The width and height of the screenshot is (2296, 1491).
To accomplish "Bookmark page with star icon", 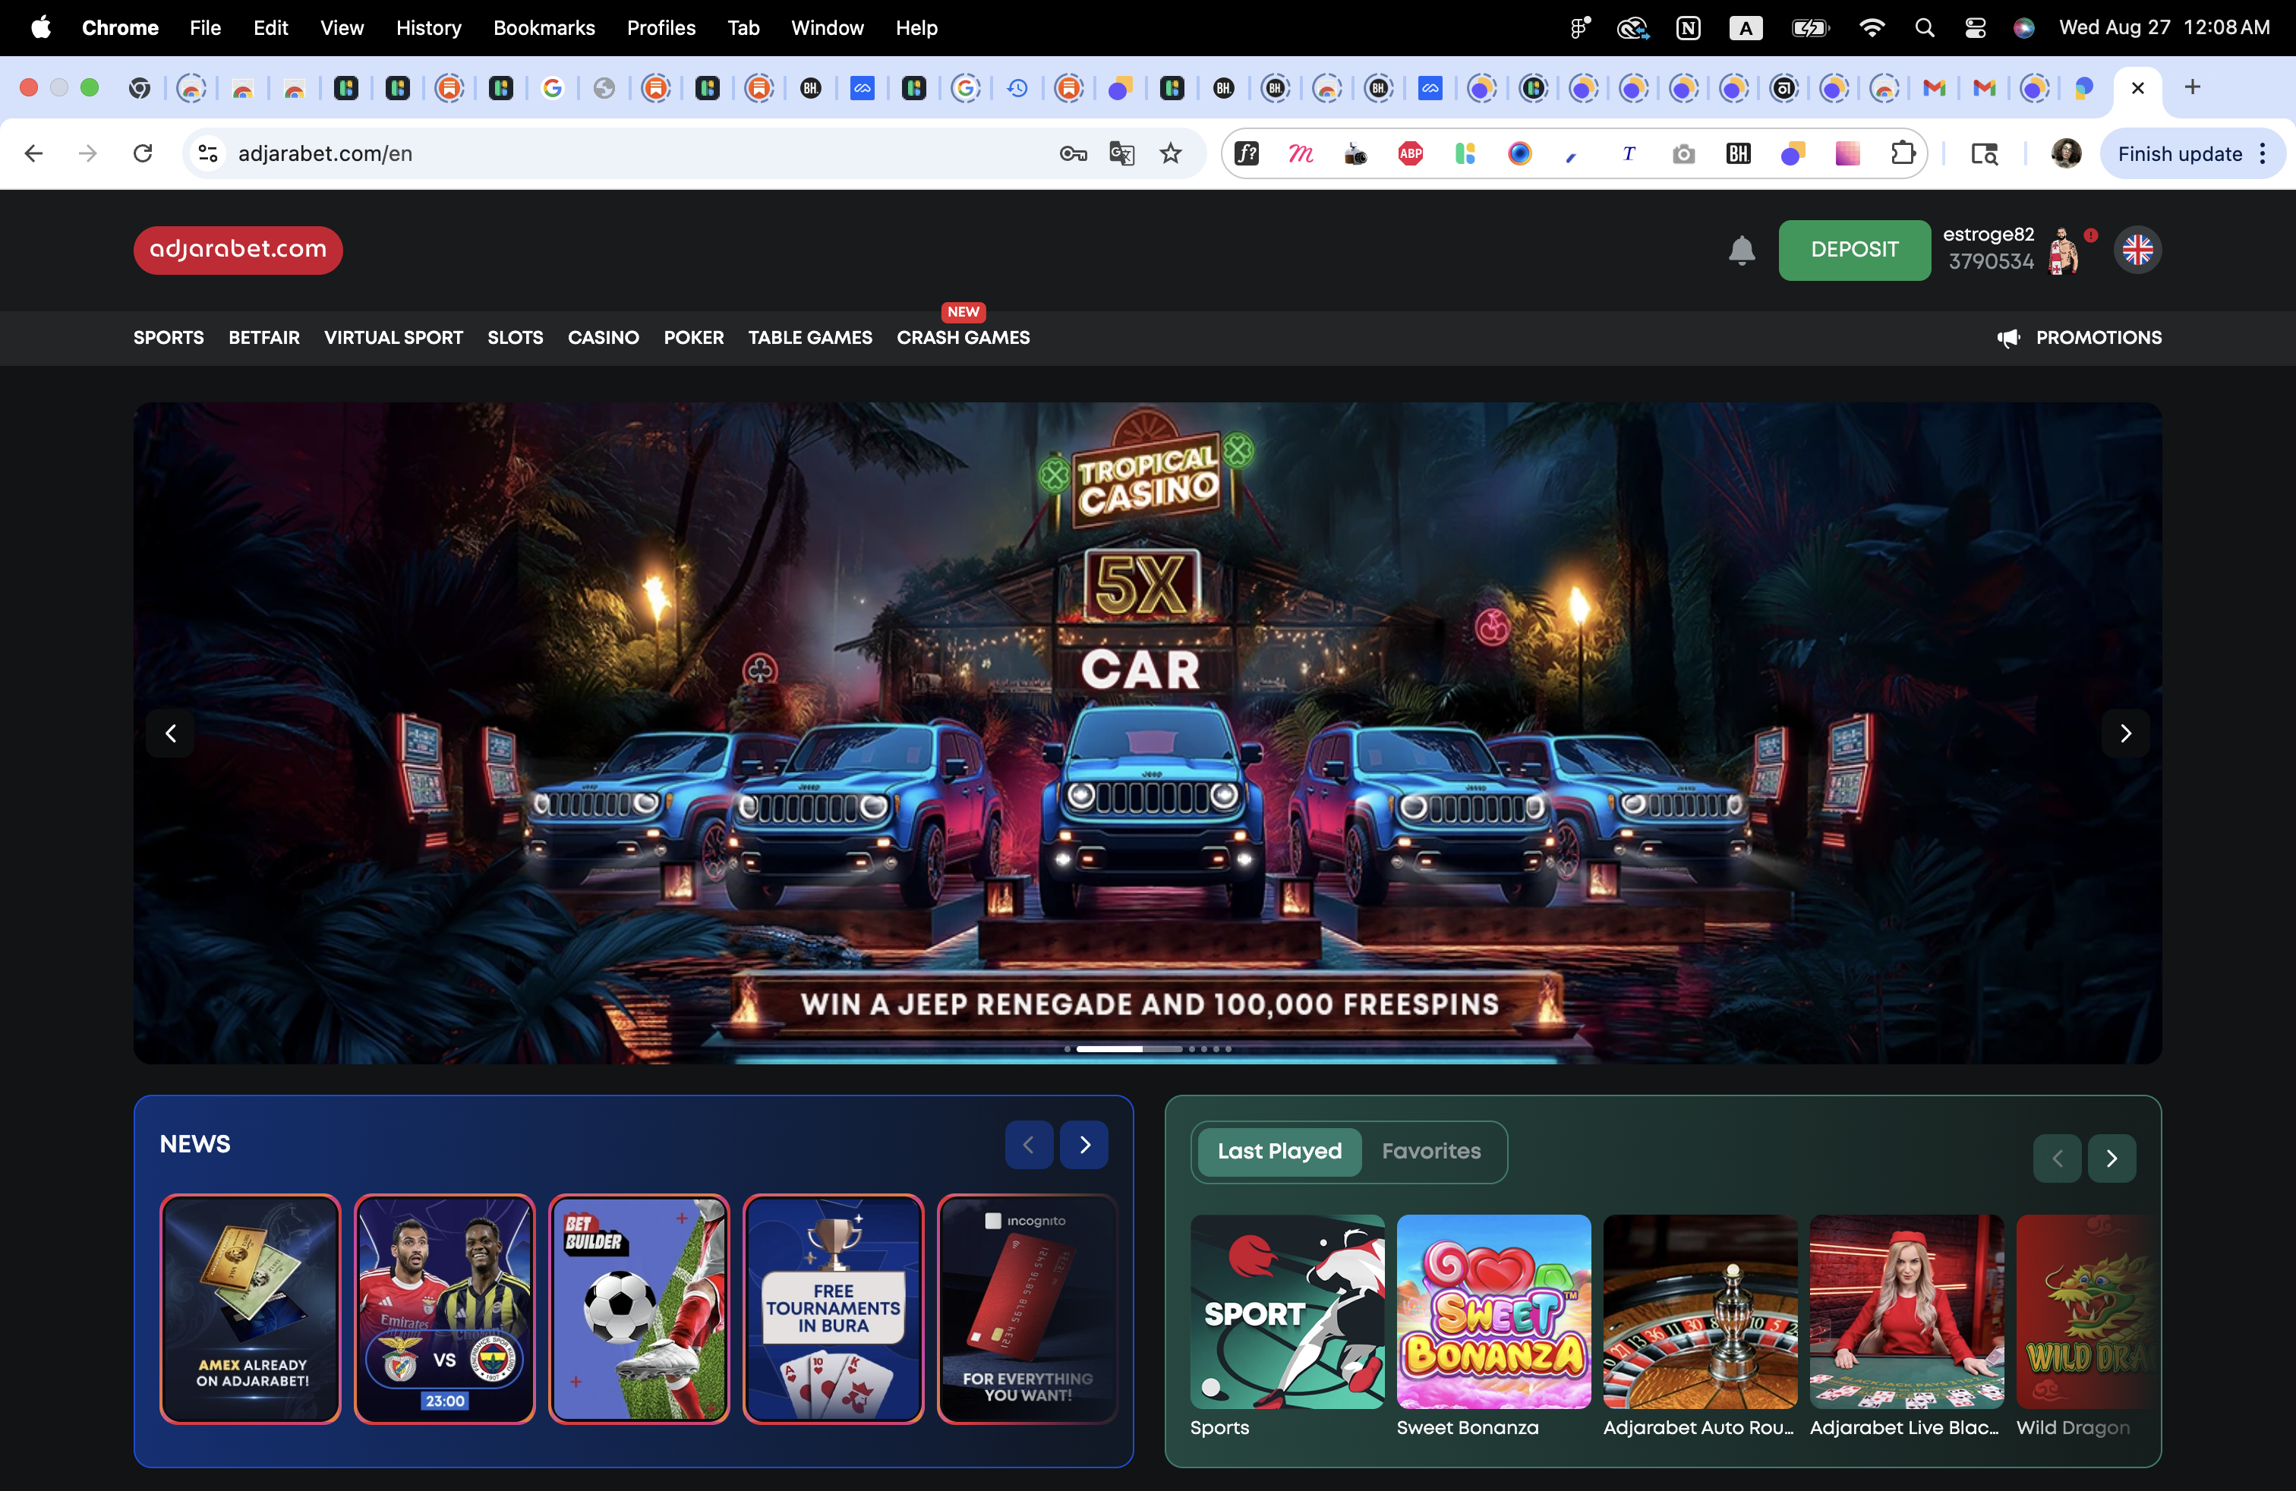I will pyautogui.click(x=1170, y=153).
